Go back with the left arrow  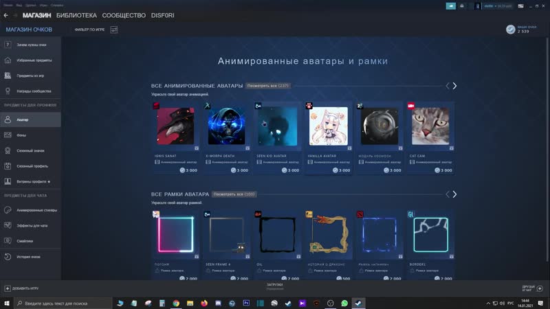coord(6,15)
